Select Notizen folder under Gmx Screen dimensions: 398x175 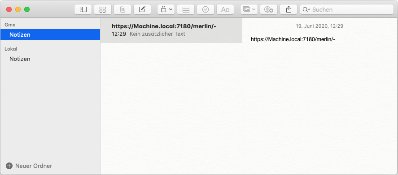click(50, 35)
